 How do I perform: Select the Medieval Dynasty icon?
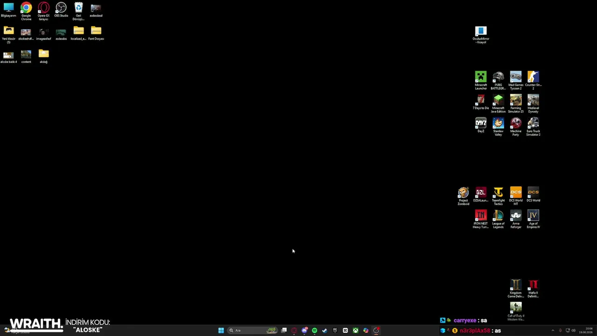tap(533, 104)
